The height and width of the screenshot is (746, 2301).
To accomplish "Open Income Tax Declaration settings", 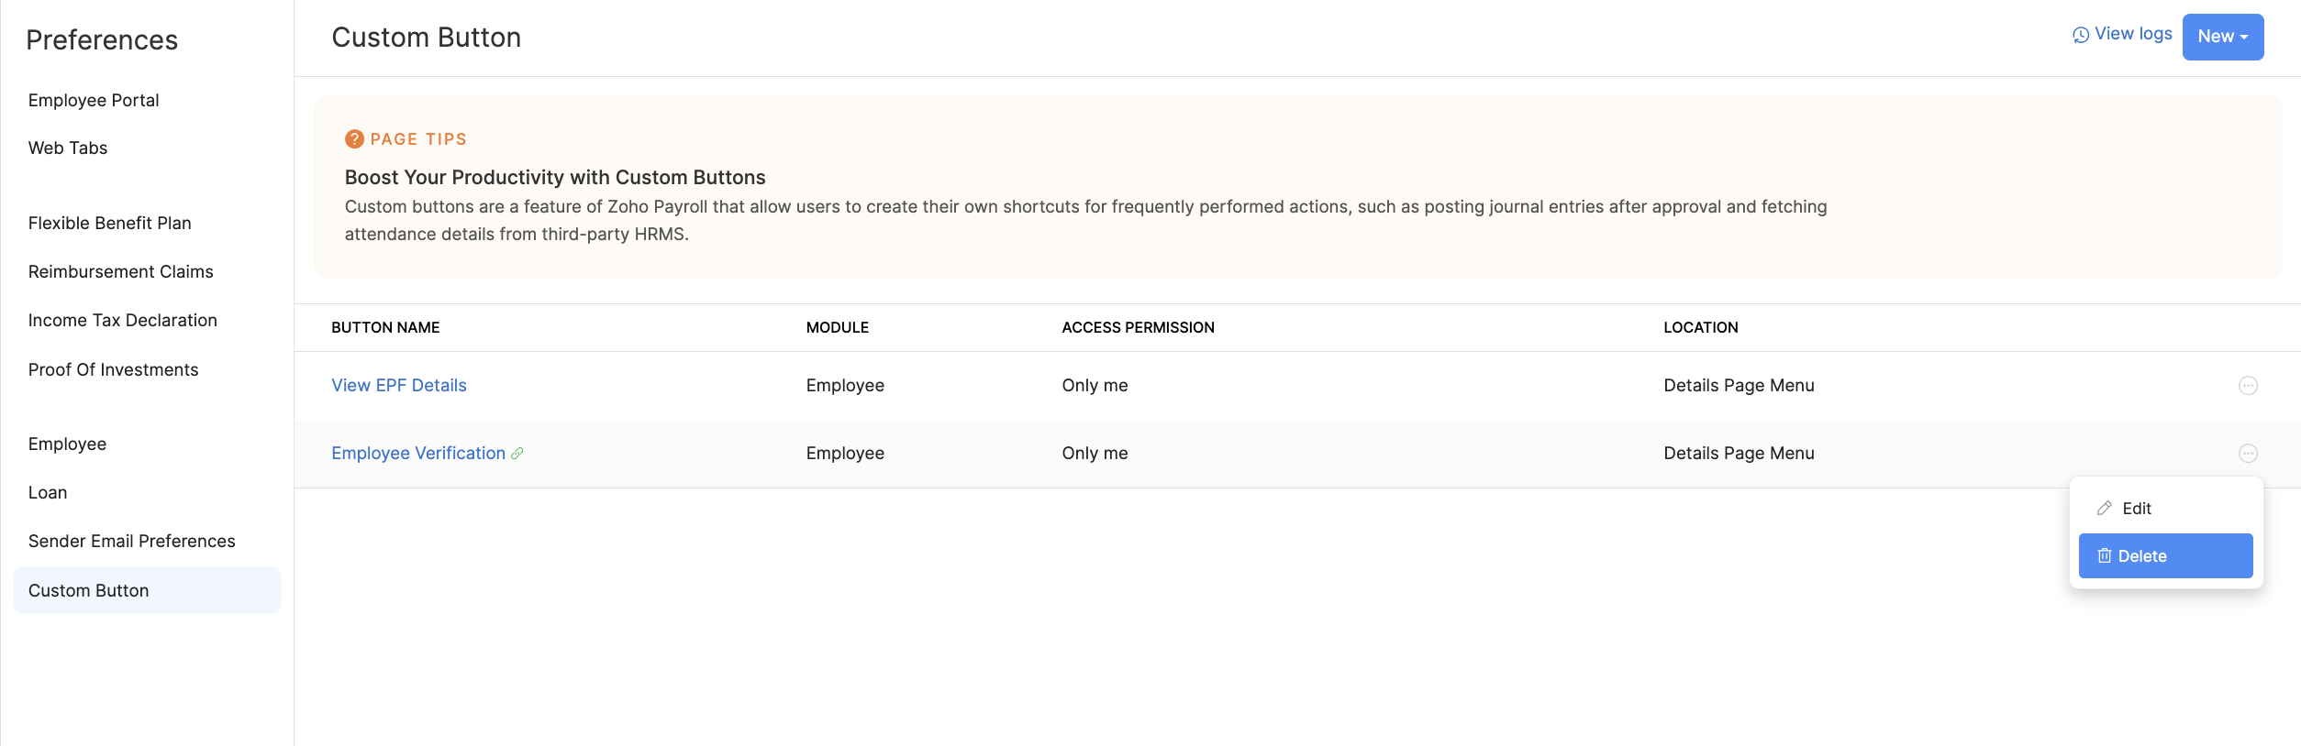I will pos(123,321).
